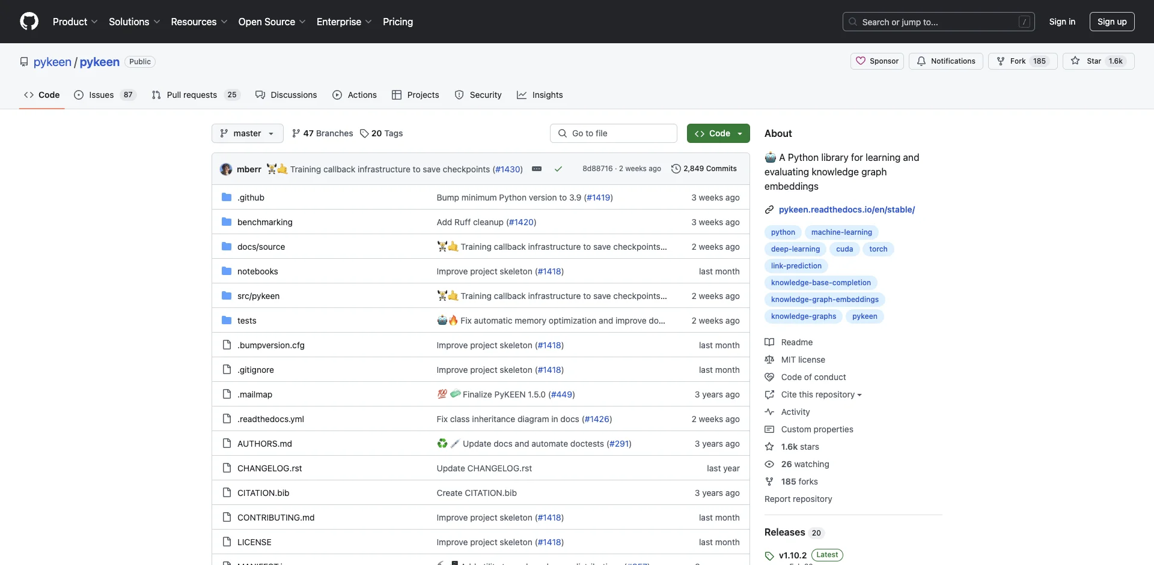
Task: Click the Activity pulse icon
Action: [769, 412]
